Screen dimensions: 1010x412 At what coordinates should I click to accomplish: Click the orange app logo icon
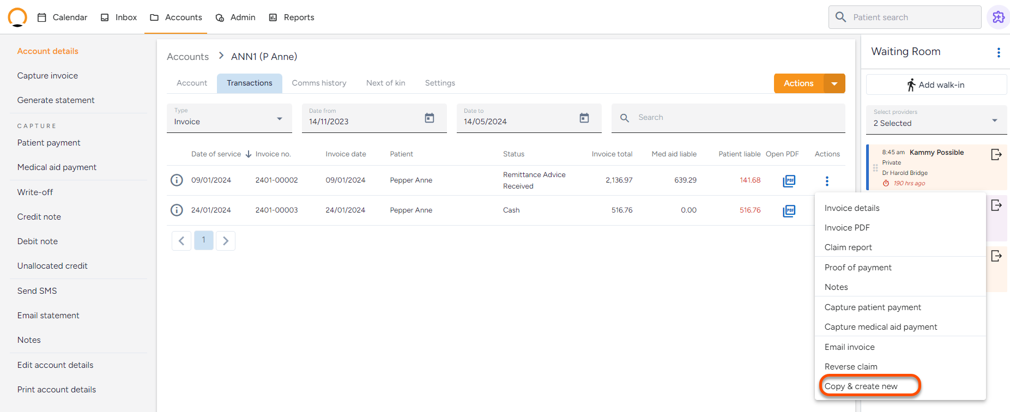pos(17,17)
